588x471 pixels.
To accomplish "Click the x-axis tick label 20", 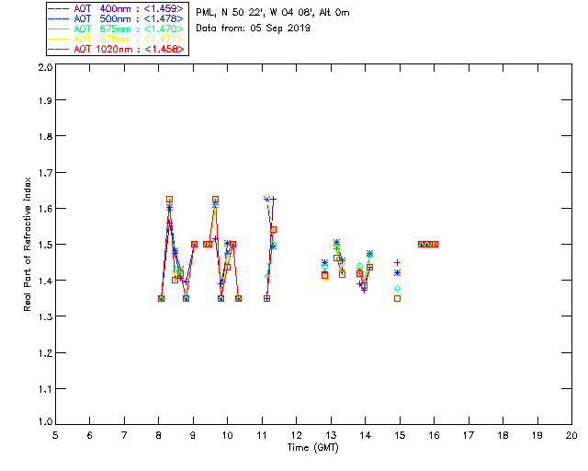I will pyautogui.click(x=571, y=435).
